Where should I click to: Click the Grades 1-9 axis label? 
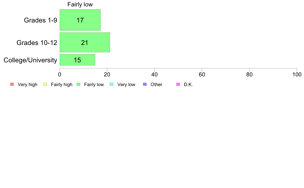point(40,20)
